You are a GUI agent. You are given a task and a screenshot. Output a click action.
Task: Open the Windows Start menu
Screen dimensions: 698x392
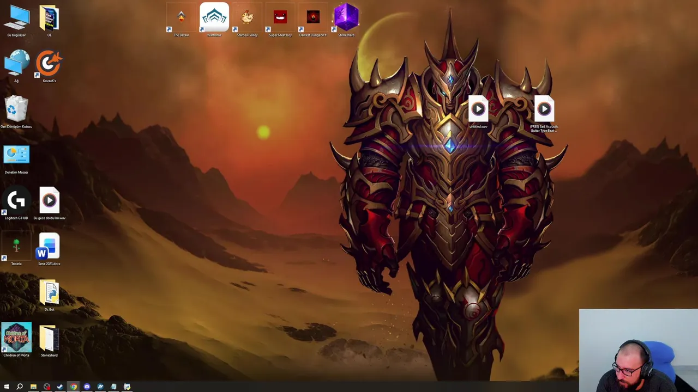click(x=7, y=387)
